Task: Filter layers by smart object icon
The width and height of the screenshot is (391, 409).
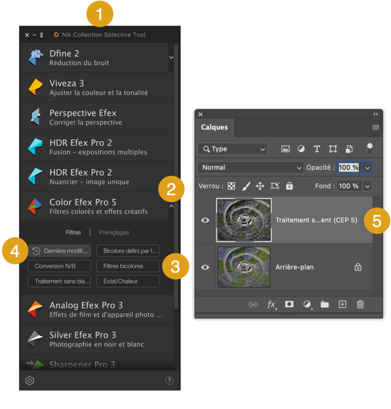Action: (x=349, y=149)
